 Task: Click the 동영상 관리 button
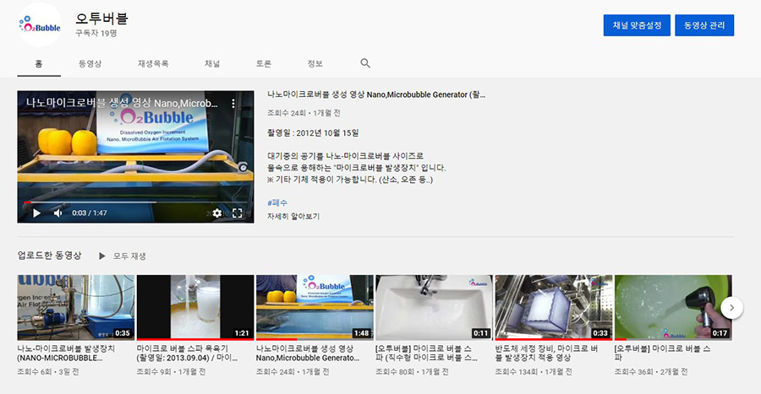704,25
